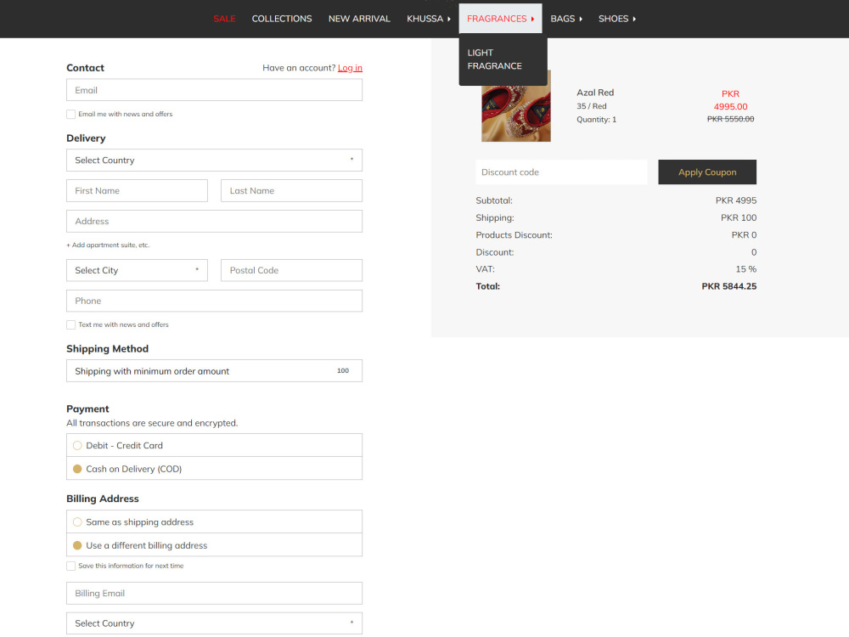Click the Shipping PKR 100 value
The width and height of the screenshot is (849, 637).
(739, 217)
